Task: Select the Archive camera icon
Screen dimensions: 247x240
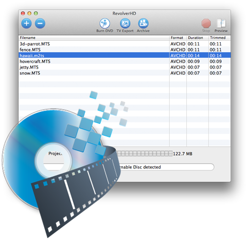Action: [143, 26]
